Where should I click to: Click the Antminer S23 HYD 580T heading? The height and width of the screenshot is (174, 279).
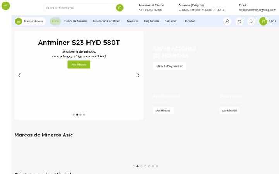tap(79, 43)
